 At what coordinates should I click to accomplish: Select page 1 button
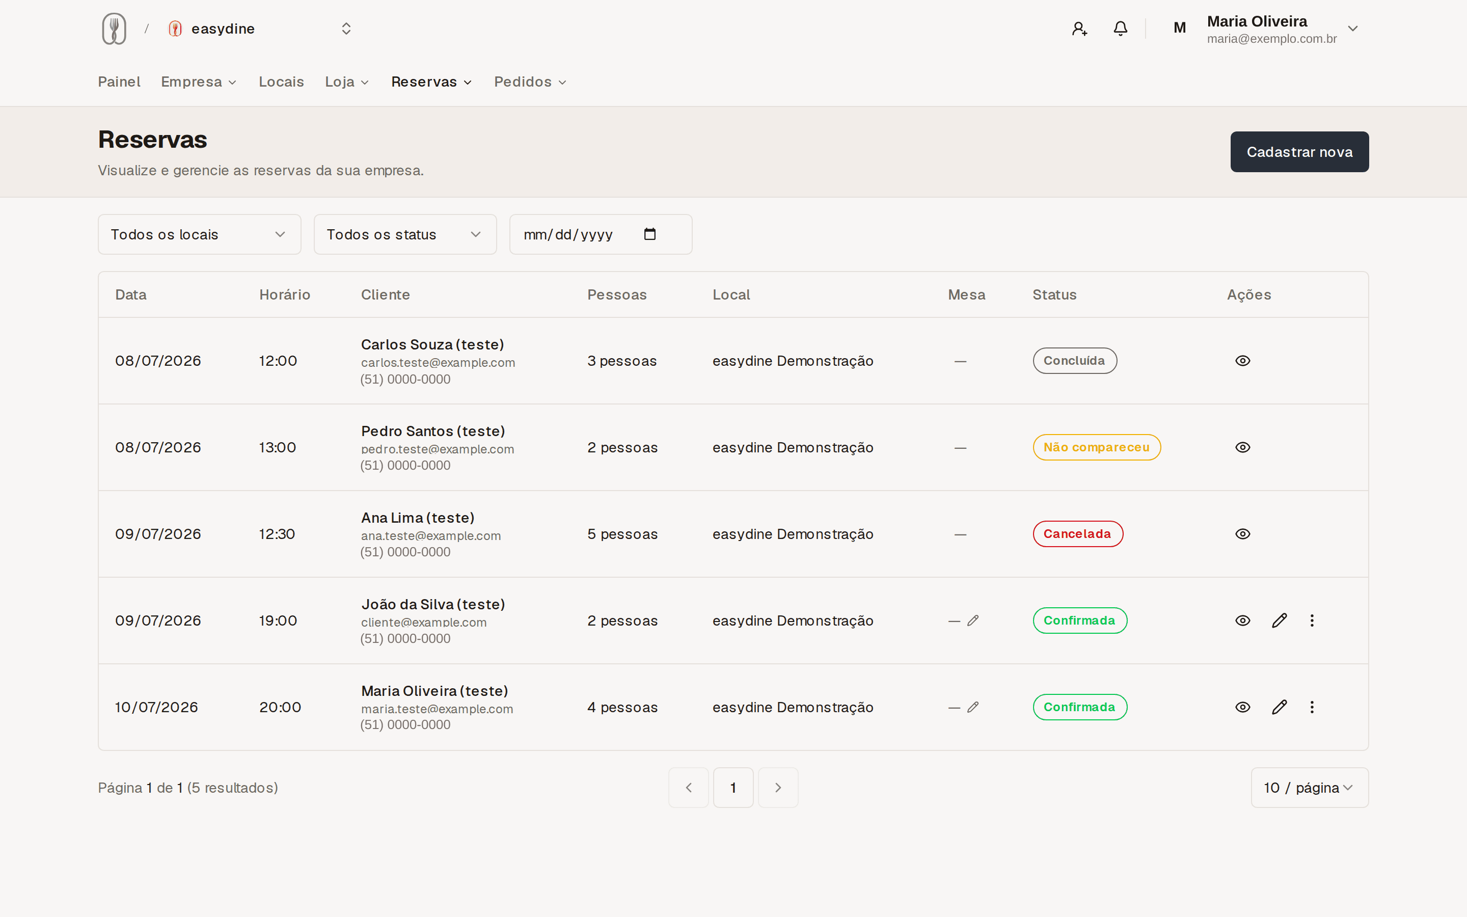tap(733, 788)
